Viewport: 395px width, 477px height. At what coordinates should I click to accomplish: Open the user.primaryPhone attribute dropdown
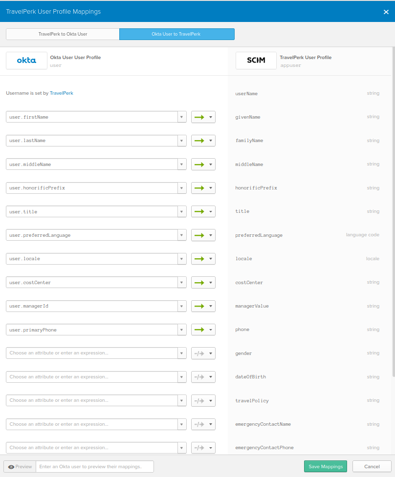click(182, 330)
